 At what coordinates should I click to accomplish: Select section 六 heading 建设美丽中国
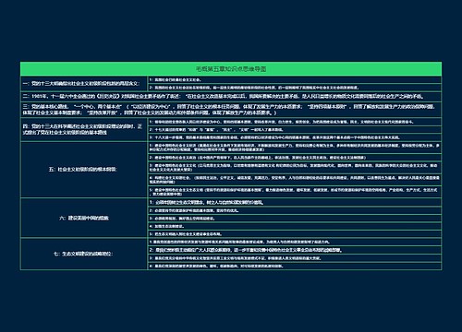[x=84, y=218]
